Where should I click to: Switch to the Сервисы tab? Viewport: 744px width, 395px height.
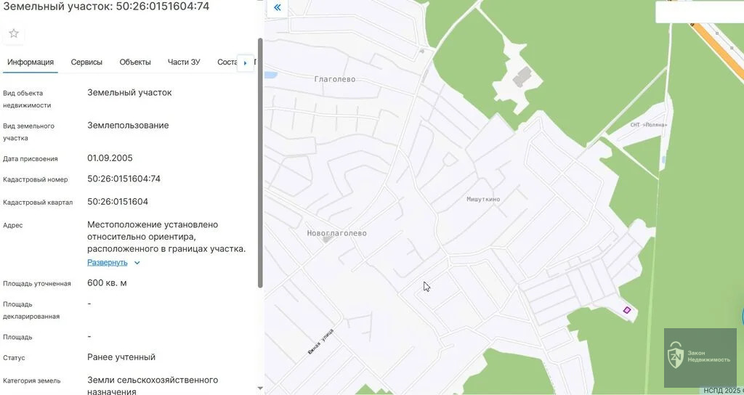pyautogui.click(x=86, y=62)
